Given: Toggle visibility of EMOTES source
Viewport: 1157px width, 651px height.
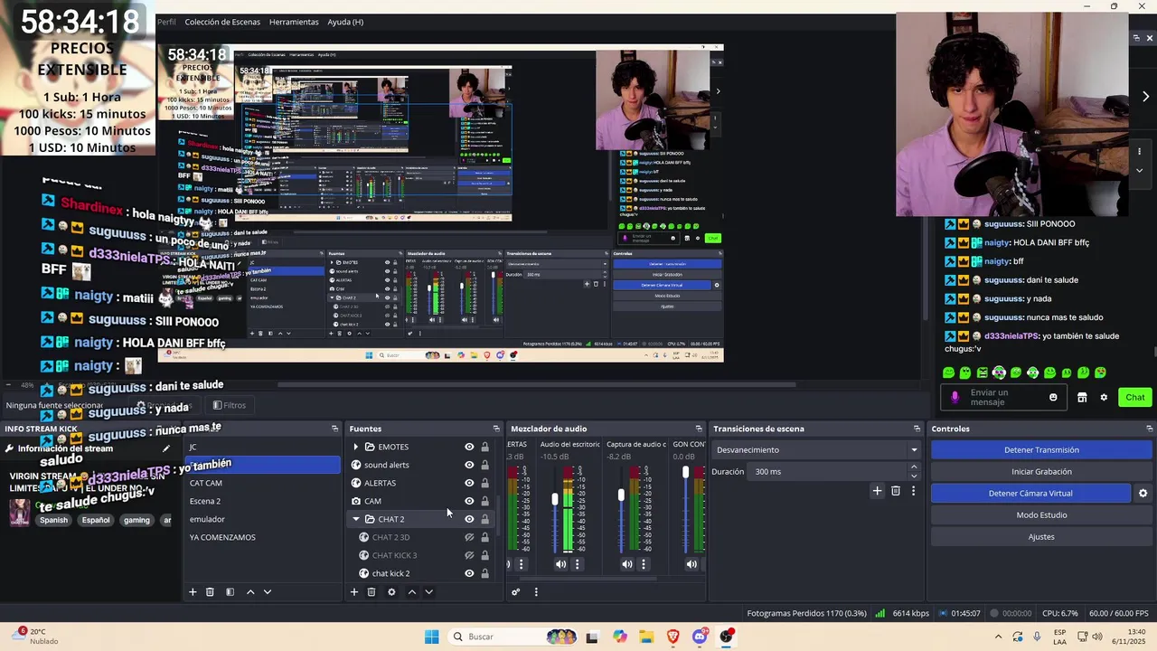Looking at the screenshot, I should click(469, 447).
